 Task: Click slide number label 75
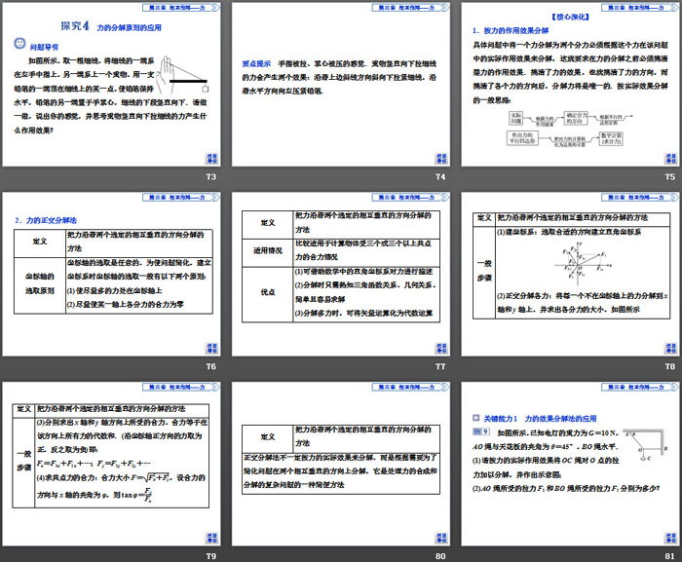[670, 176]
